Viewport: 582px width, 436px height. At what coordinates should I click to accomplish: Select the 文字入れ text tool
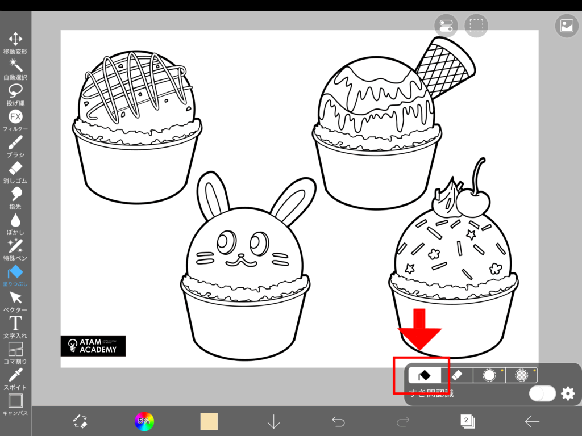(15, 324)
